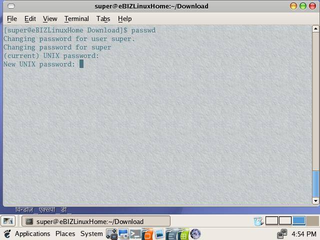Open the OpenOffice Impress launcher
The width and height of the screenshot is (320, 240).
(147, 234)
